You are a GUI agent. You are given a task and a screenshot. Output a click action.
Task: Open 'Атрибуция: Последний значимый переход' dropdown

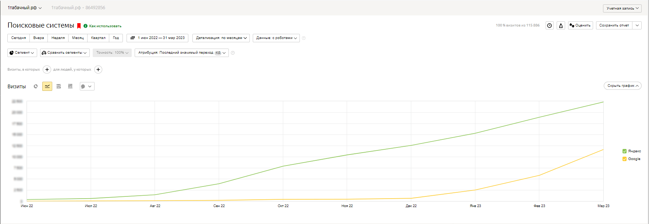pyautogui.click(x=182, y=53)
